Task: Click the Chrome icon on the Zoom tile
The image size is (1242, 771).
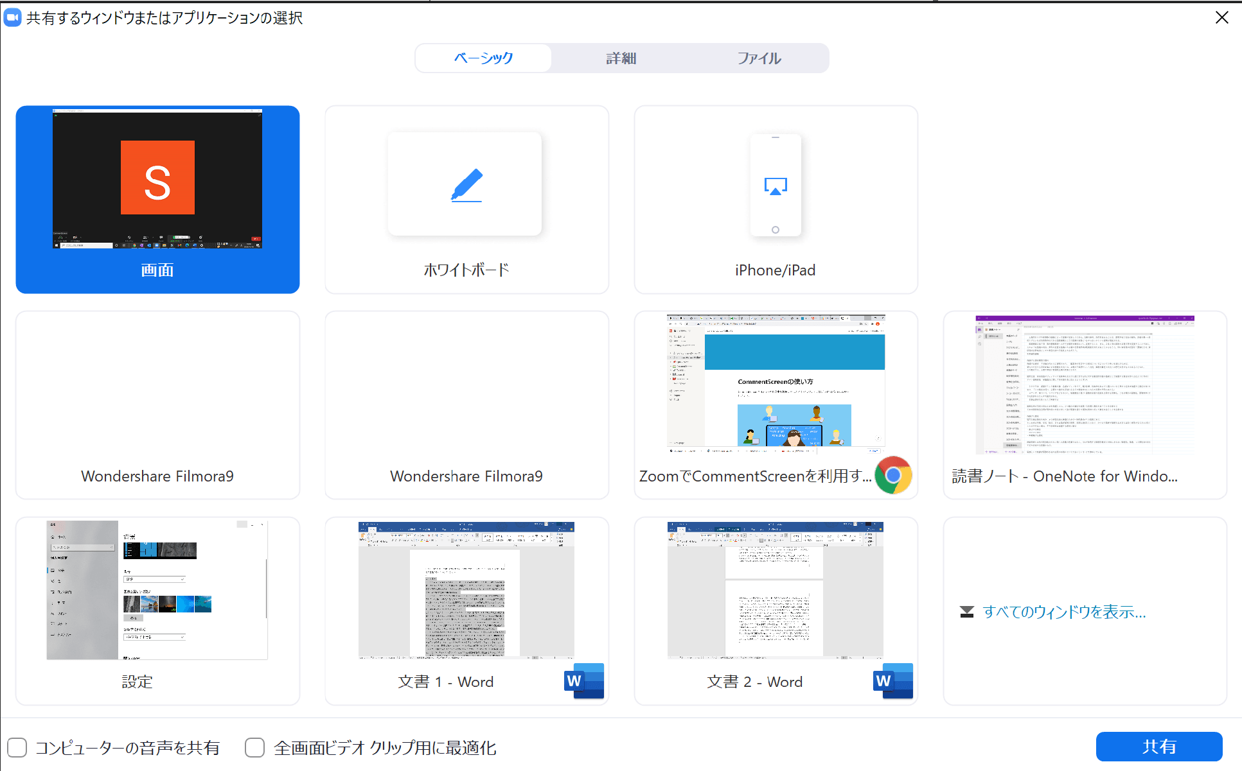Action: coord(893,475)
